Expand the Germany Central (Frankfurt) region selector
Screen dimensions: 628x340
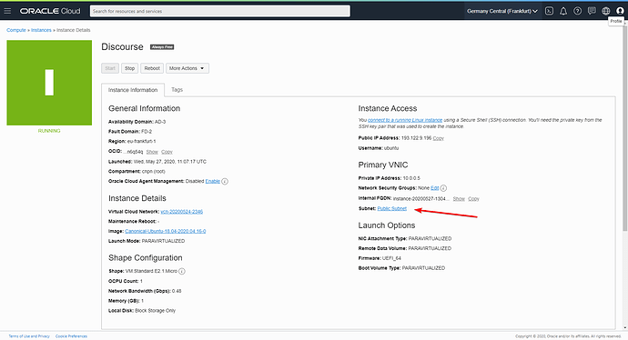tap(501, 11)
